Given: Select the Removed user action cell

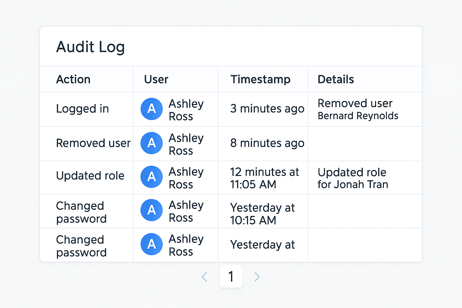Looking at the screenshot, I should point(93,143).
